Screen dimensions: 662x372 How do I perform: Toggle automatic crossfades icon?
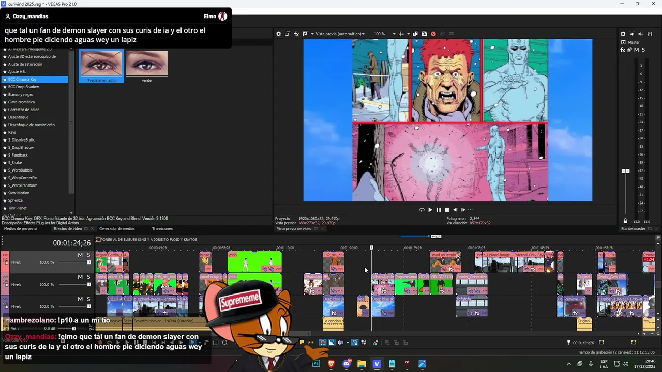tap(332, 342)
